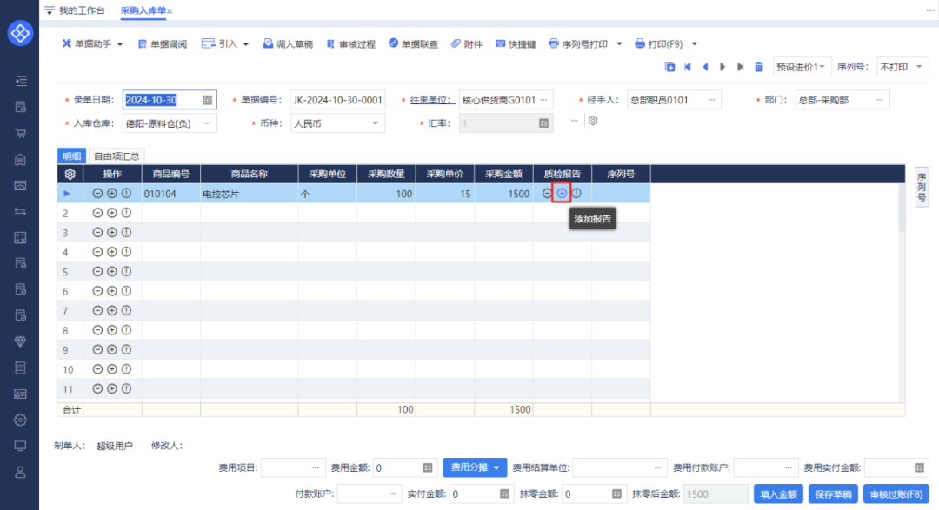Screen dimensions: 939x510
Task: Open the calculator for 抹零金额
Action: (x=616, y=493)
